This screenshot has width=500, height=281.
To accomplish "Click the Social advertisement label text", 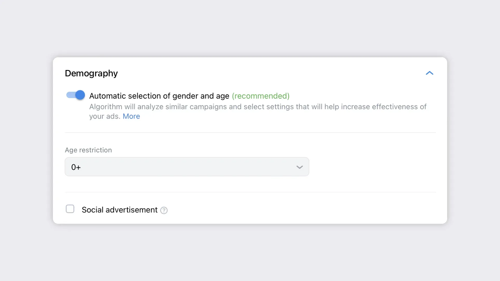I will pos(120,210).
